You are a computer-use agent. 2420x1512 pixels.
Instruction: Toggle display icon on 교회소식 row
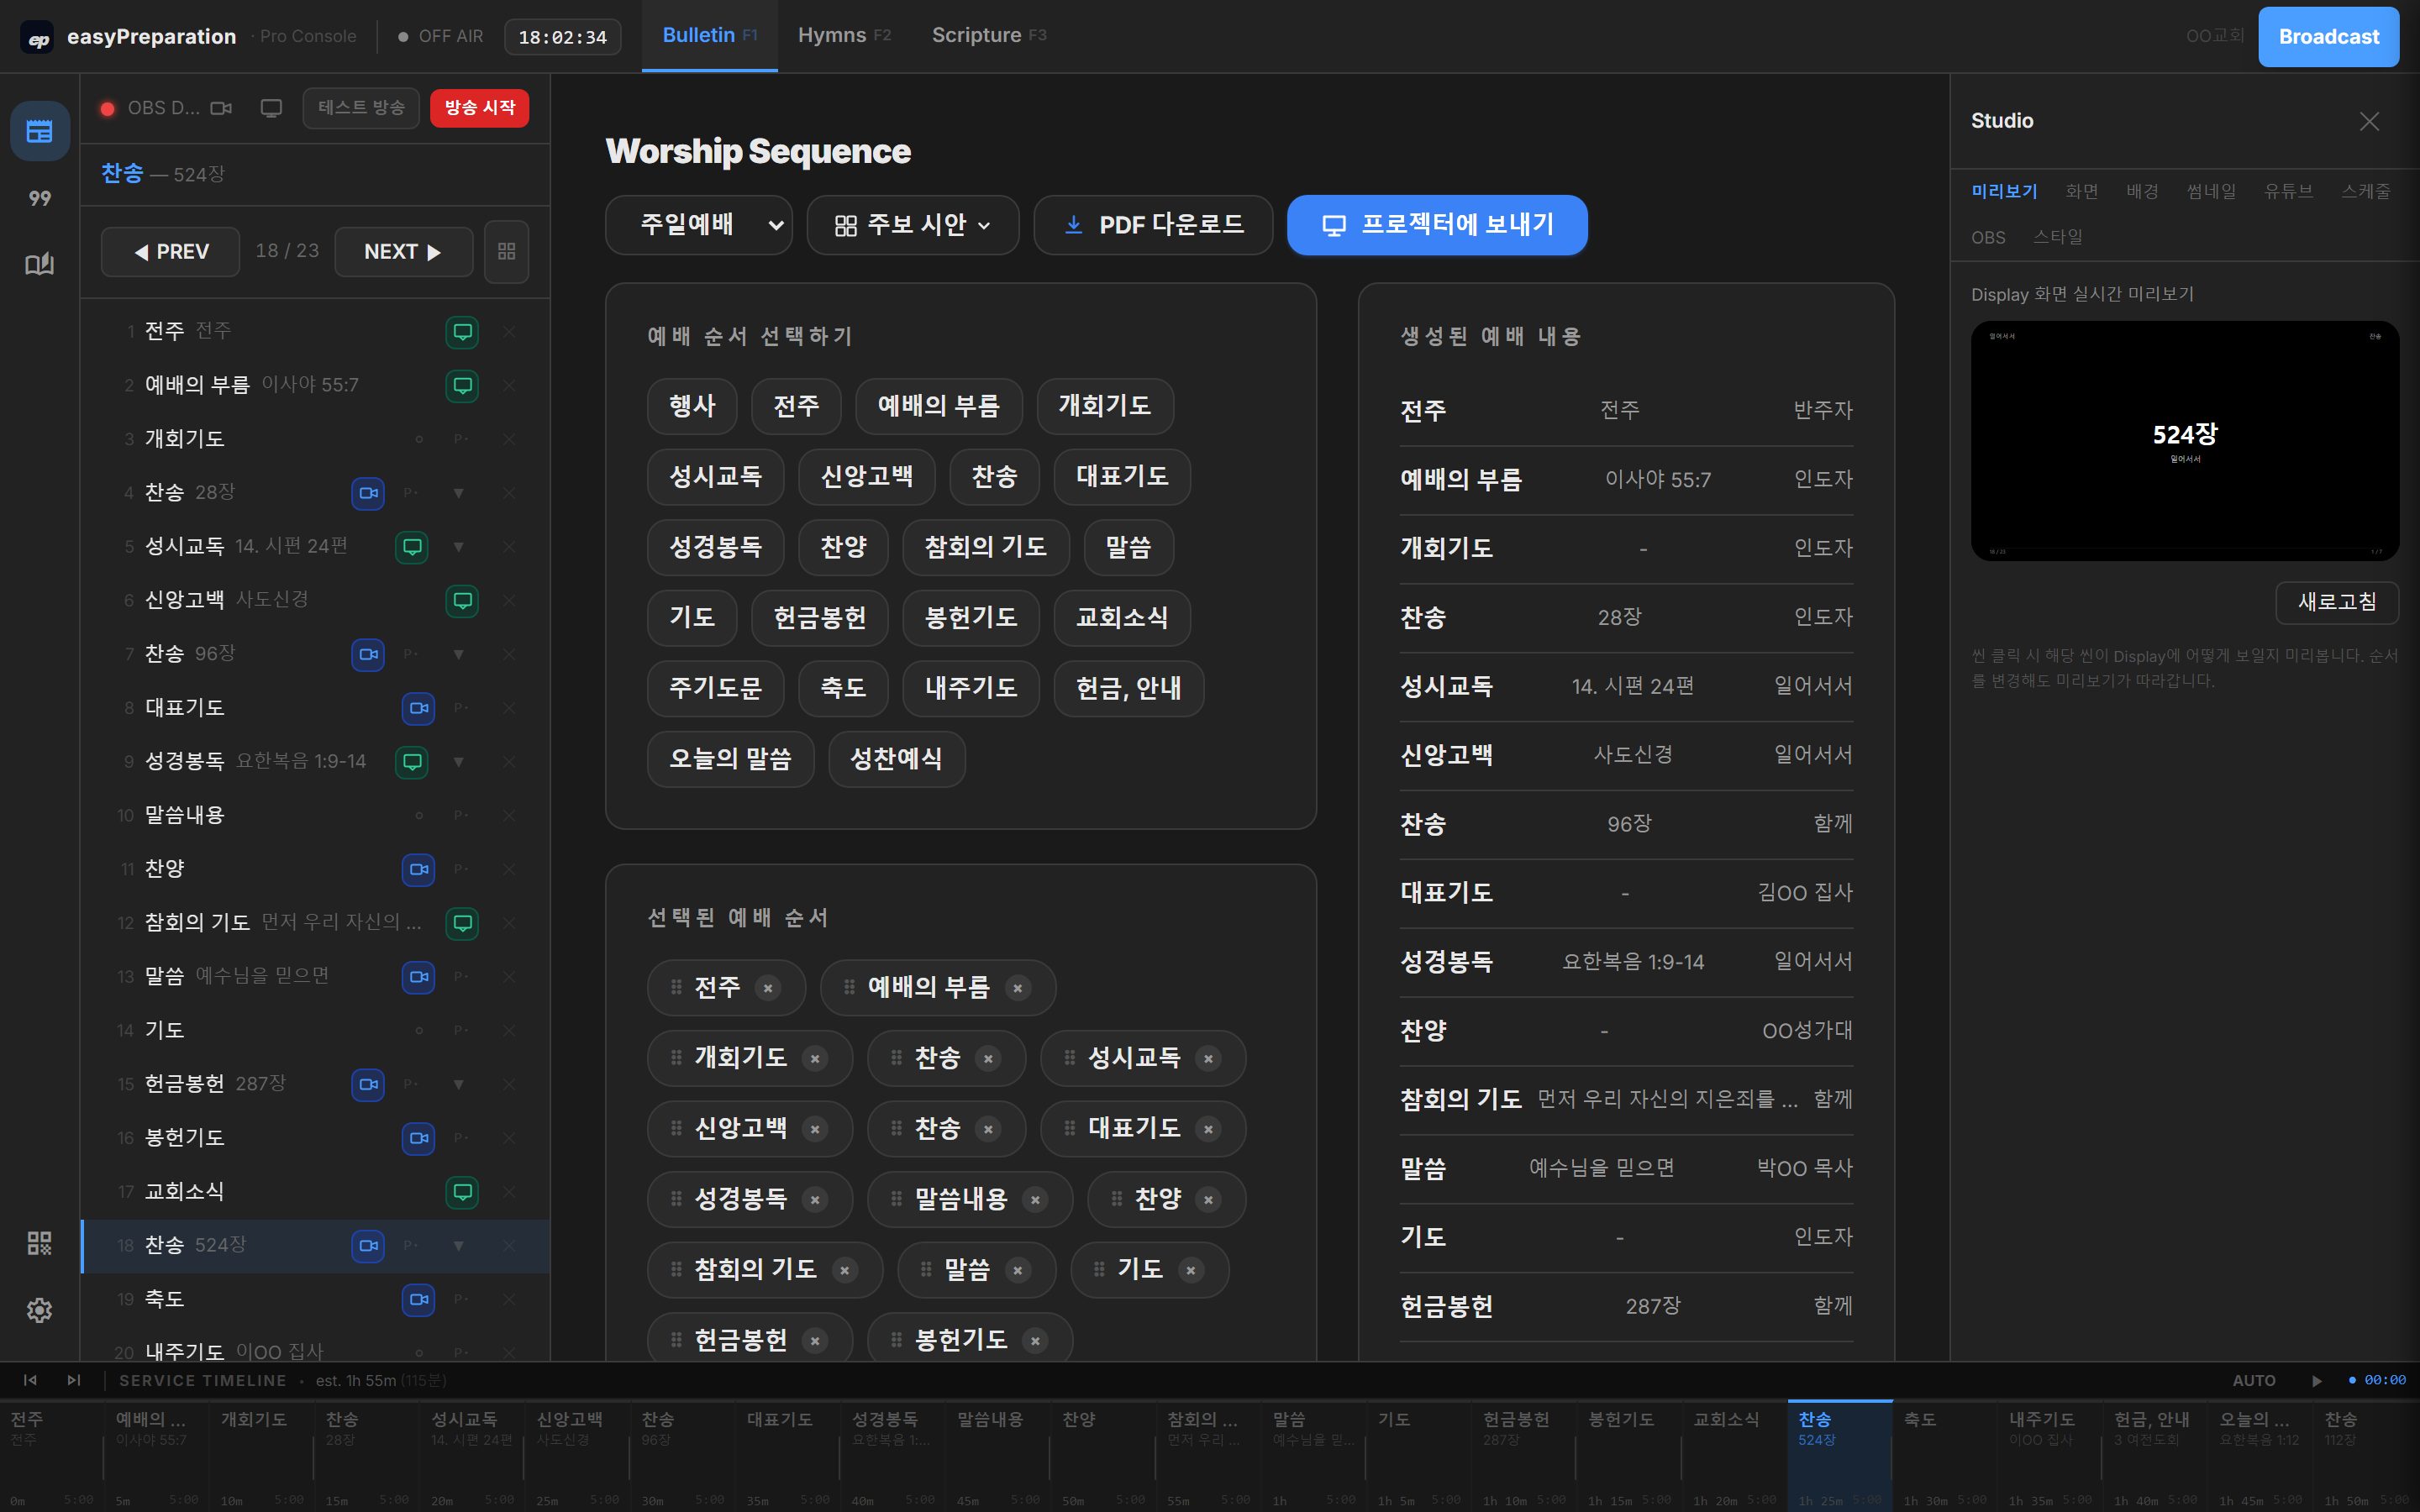pyautogui.click(x=462, y=1191)
